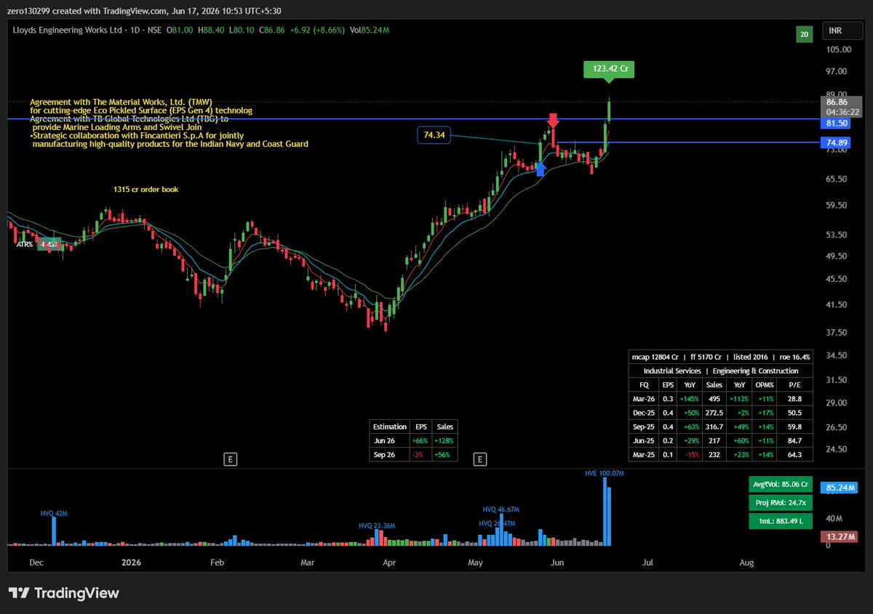Click the 'Jun' label on time axis

557,562
